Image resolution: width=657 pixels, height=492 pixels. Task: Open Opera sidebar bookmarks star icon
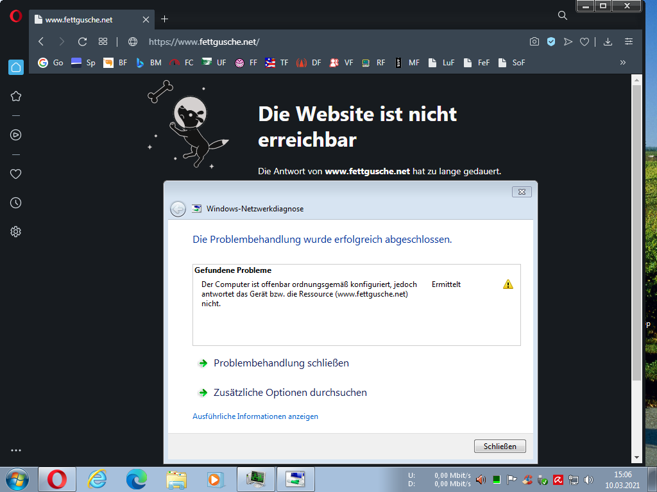click(x=16, y=96)
